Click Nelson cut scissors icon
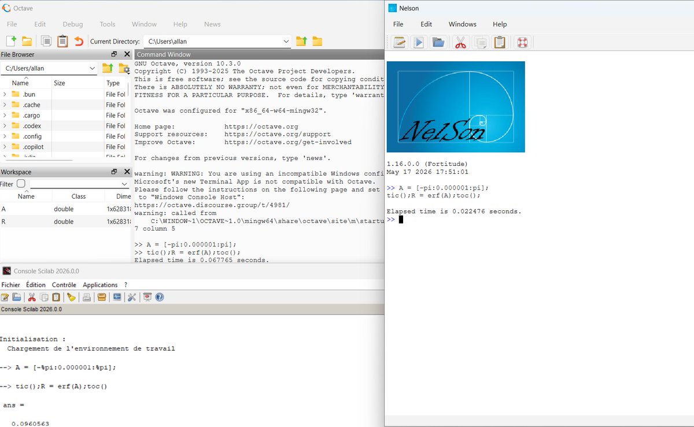Viewport: 694px width, 427px height. [460, 42]
